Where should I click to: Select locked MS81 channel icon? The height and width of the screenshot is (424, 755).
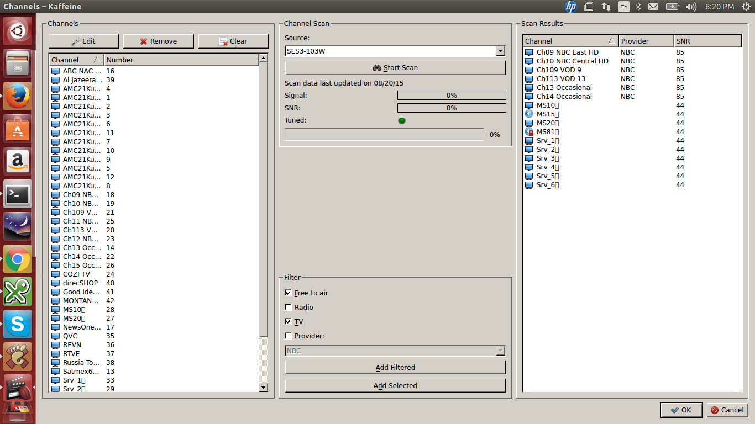coord(529,131)
